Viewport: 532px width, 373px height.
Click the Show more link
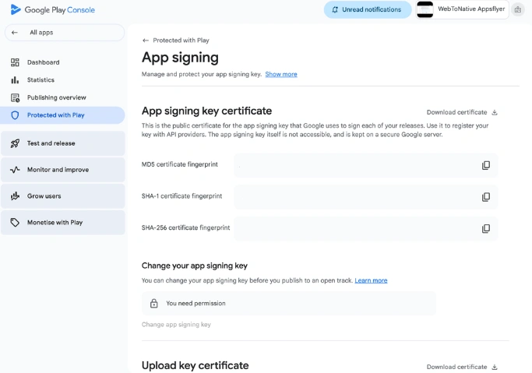[281, 74]
